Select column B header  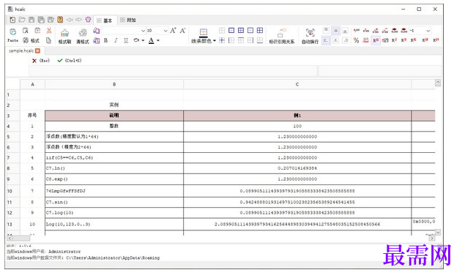[x=114, y=84]
